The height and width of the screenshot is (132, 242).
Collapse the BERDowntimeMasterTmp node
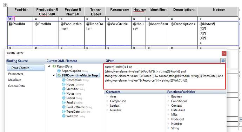coord(54,75)
